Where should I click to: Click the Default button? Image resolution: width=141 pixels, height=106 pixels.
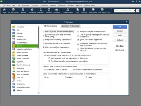120,40
